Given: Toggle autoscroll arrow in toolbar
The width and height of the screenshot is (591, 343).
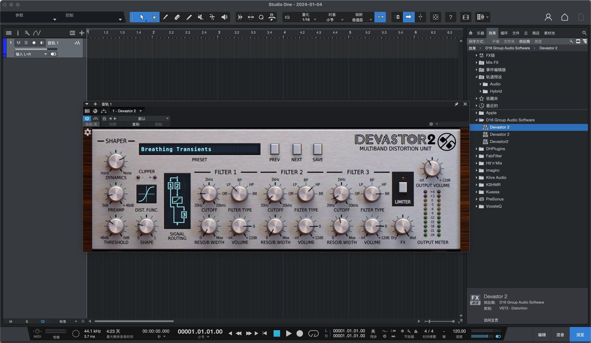Looking at the screenshot, I should [409, 17].
